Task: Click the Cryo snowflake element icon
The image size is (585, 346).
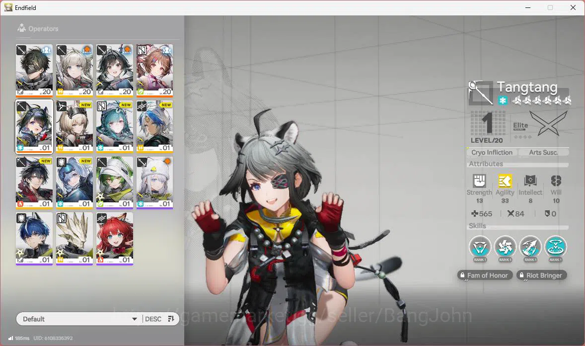Action: (503, 100)
